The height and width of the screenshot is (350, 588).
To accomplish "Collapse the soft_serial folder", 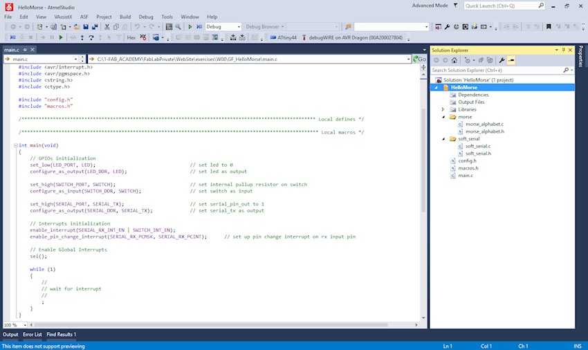I will [x=443, y=139].
